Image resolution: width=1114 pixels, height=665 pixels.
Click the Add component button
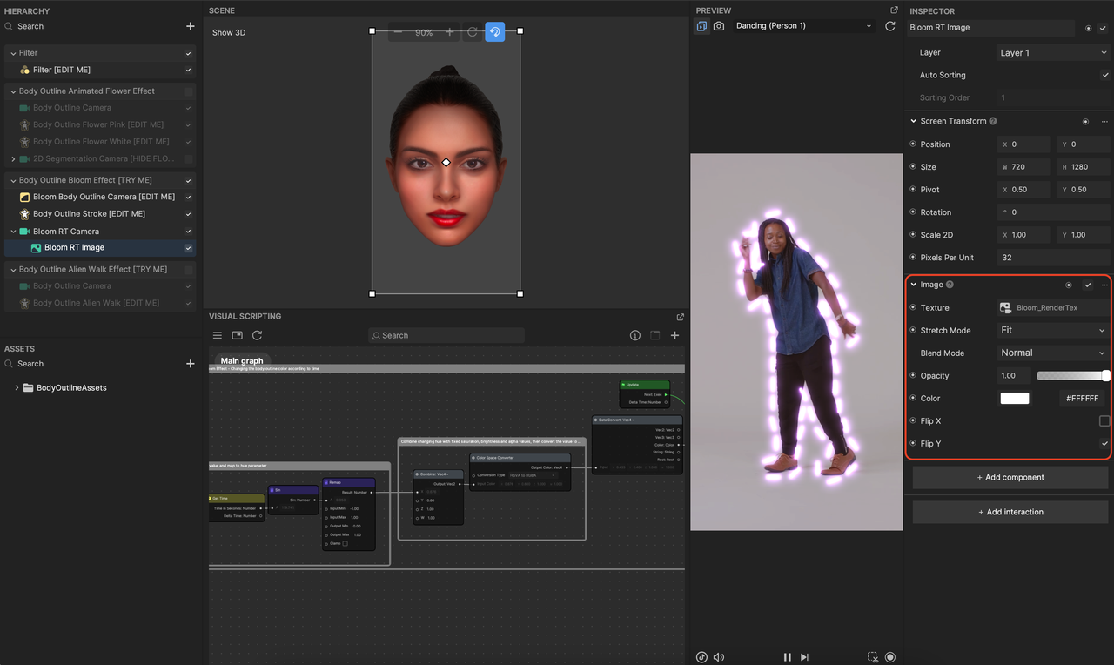pyautogui.click(x=1010, y=477)
